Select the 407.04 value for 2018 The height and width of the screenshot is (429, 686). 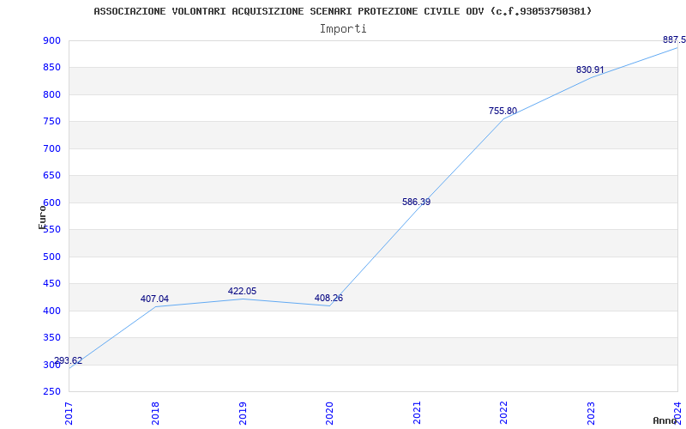point(154,299)
